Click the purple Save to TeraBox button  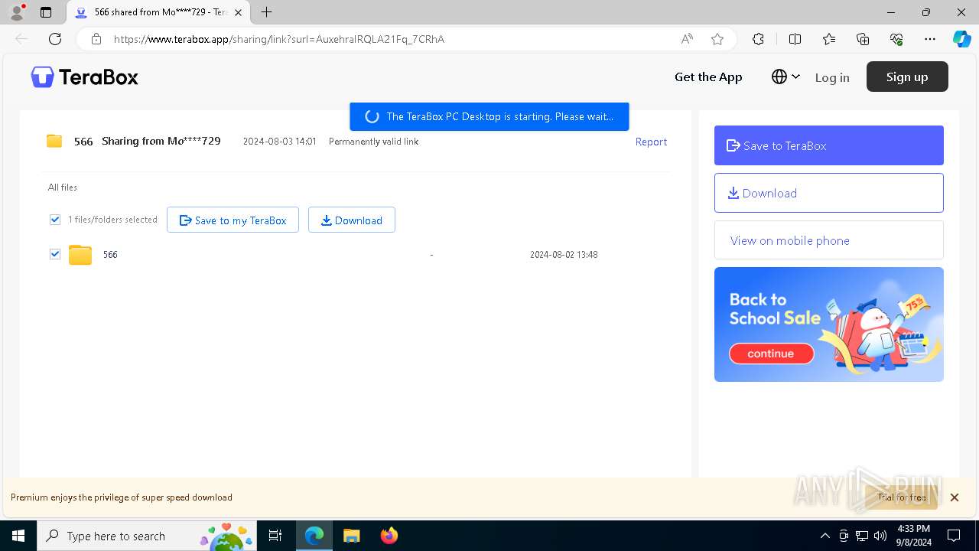(829, 145)
